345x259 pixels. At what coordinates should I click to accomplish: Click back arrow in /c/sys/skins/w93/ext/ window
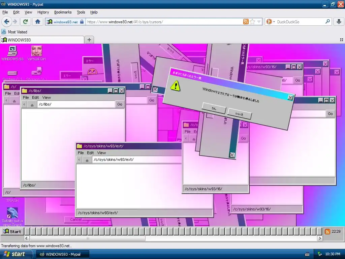point(79,160)
